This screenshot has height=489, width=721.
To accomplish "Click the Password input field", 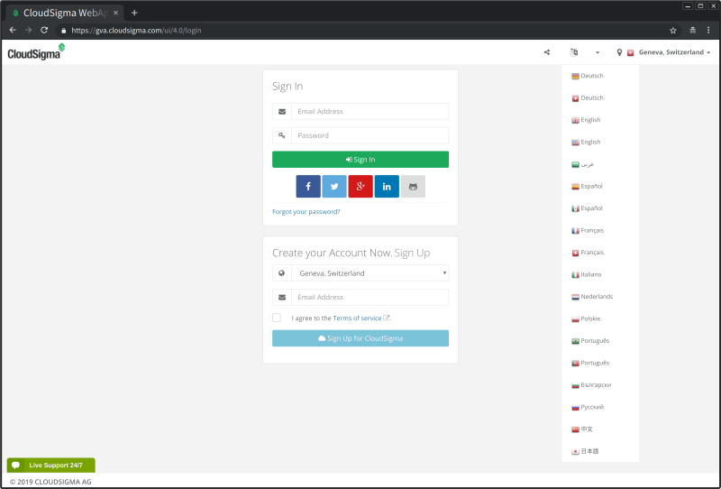I will [x=370, y=135].
